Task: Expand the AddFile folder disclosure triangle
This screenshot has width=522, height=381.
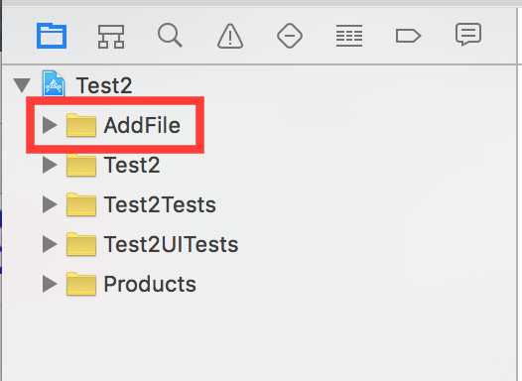Action: point(50,125)
